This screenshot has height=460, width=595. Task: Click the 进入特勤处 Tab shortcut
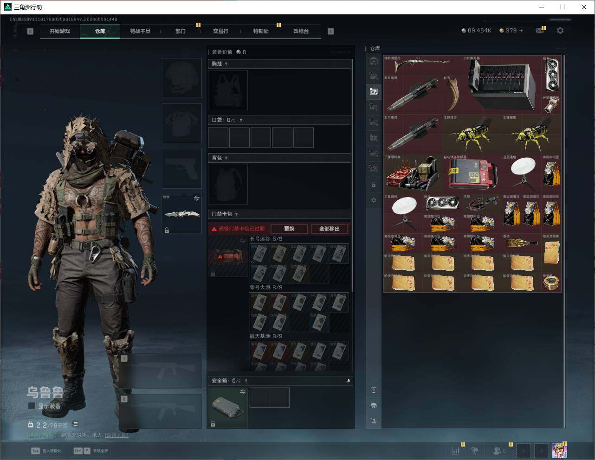(46, 451)
